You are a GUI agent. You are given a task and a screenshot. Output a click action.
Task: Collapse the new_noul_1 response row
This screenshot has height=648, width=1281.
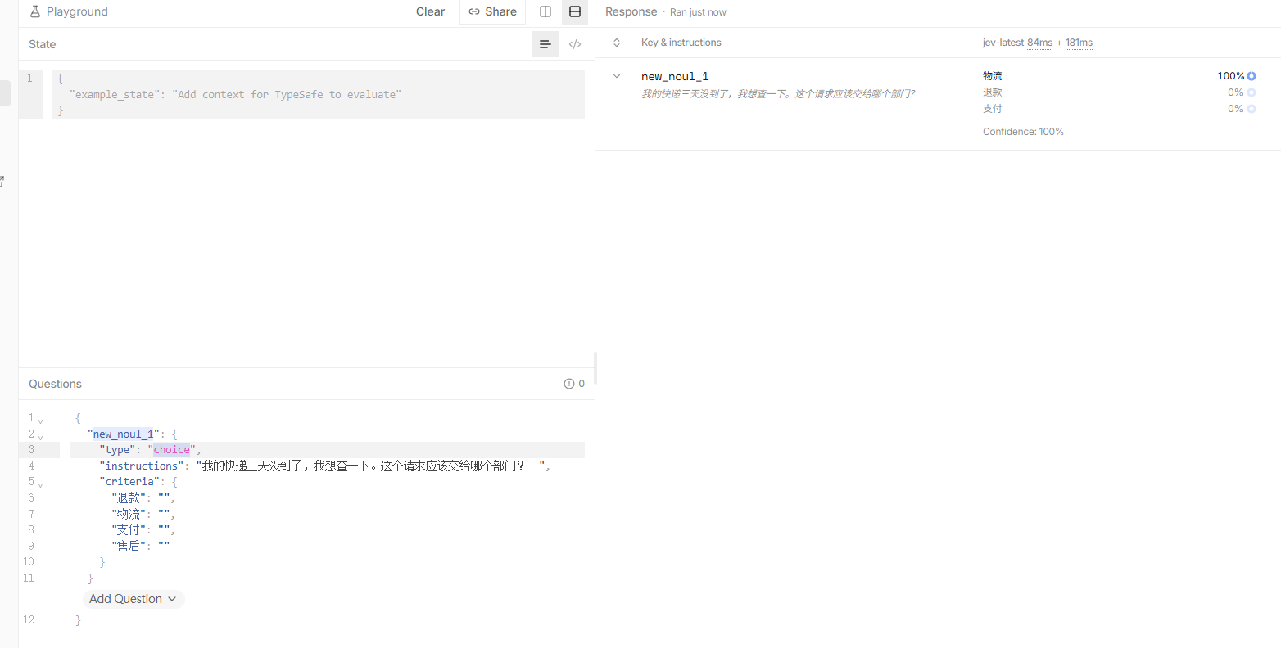coord(617,76)
